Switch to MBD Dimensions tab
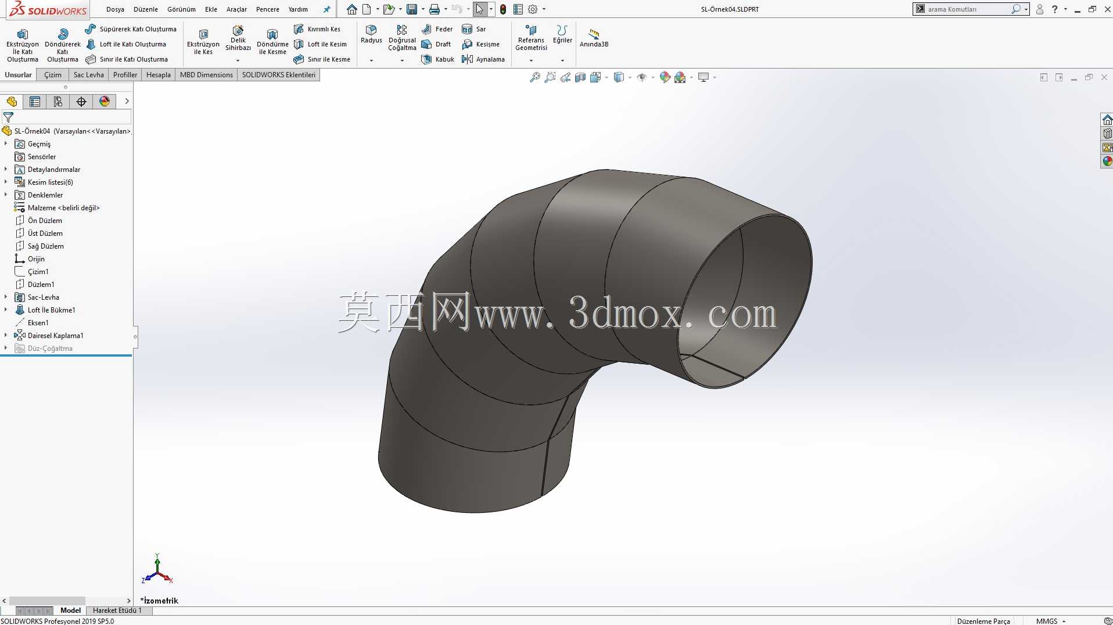 (206, 75)
